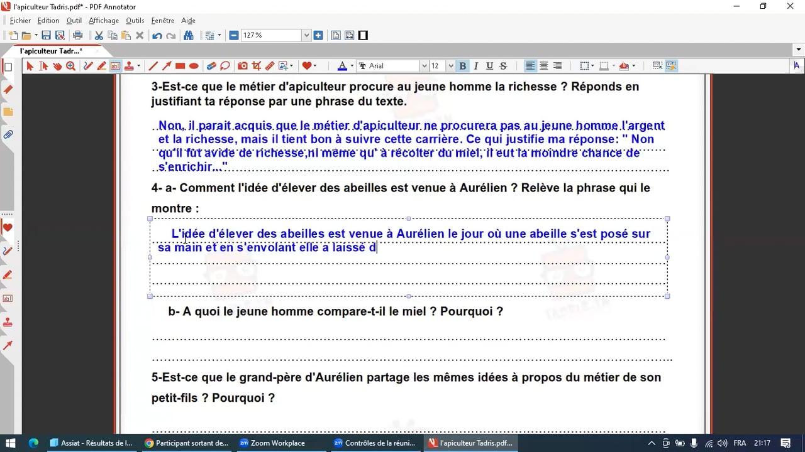Expand the Stamp tool dropdown arrow
Image resolution: width=805 pixels, height=452 pixels.
pyautogui.click(x=138, y=66)
